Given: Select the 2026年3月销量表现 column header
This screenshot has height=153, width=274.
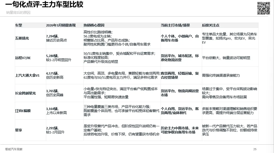Looking at the screenshot, I should (61, 25).
